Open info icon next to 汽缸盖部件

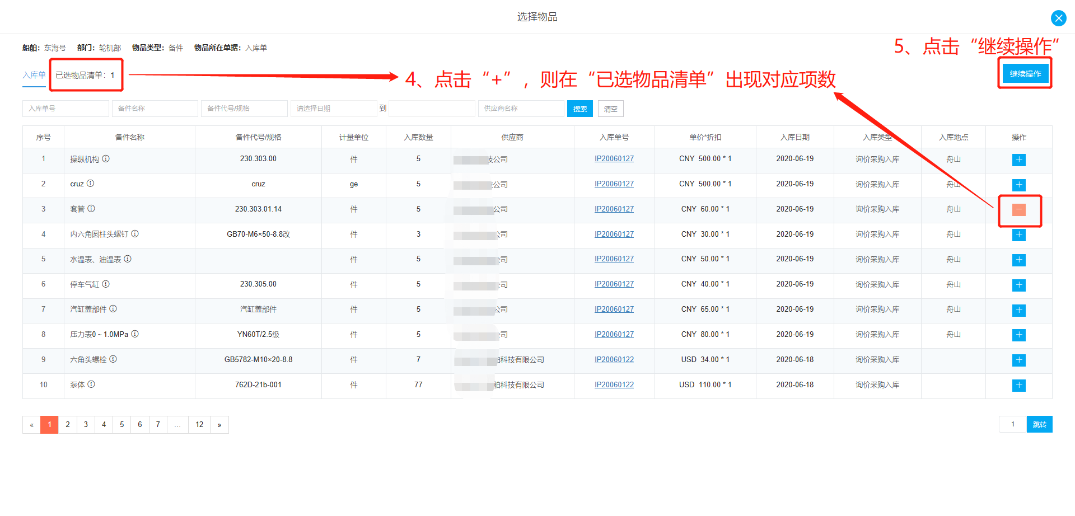(x=113, y=309)
